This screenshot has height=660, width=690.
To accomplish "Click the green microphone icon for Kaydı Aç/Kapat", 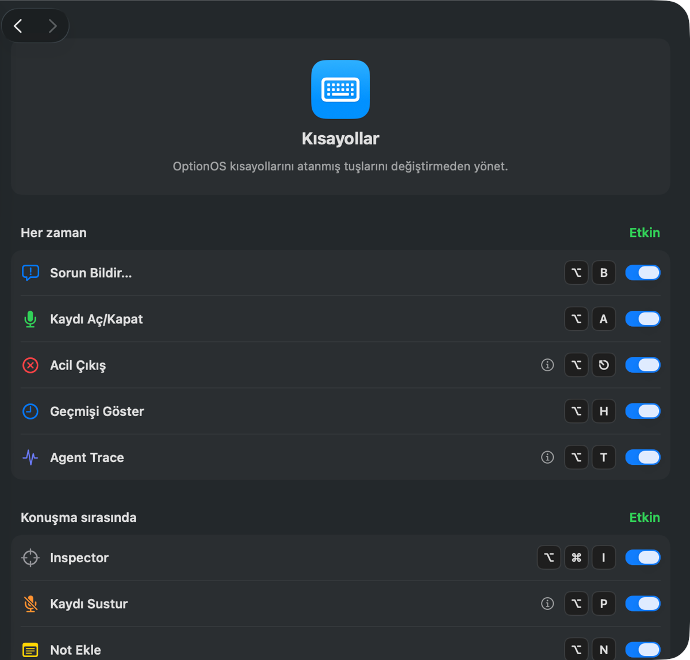I will point(30,319).
